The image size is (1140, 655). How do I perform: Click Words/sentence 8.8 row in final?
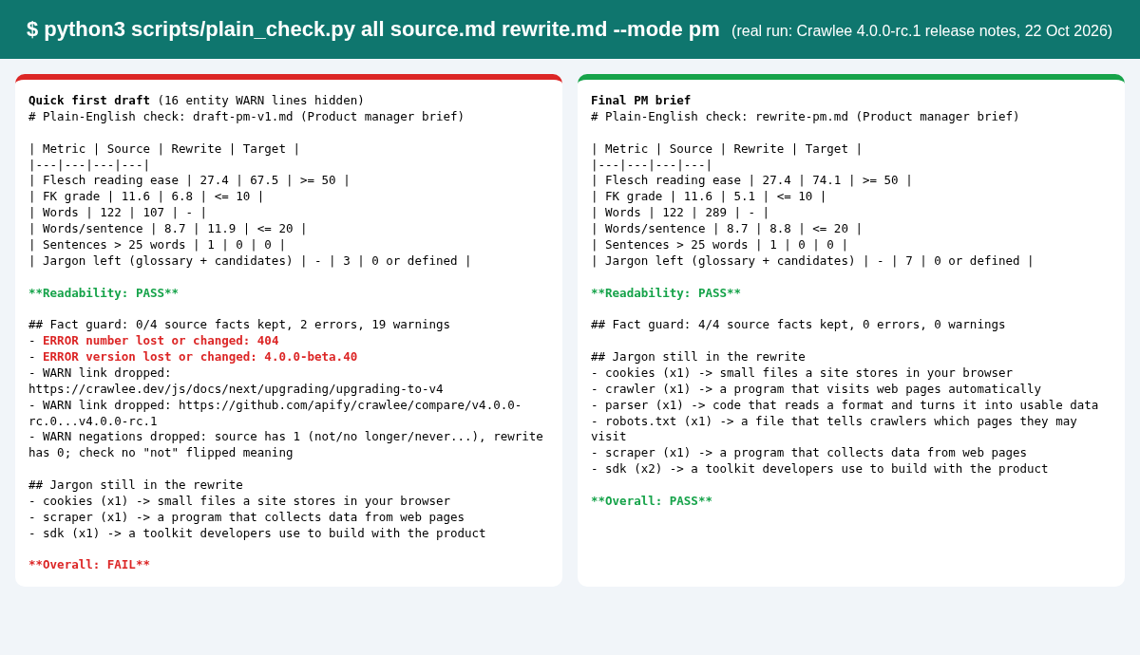pyautogui.click(x=727, y=229)
